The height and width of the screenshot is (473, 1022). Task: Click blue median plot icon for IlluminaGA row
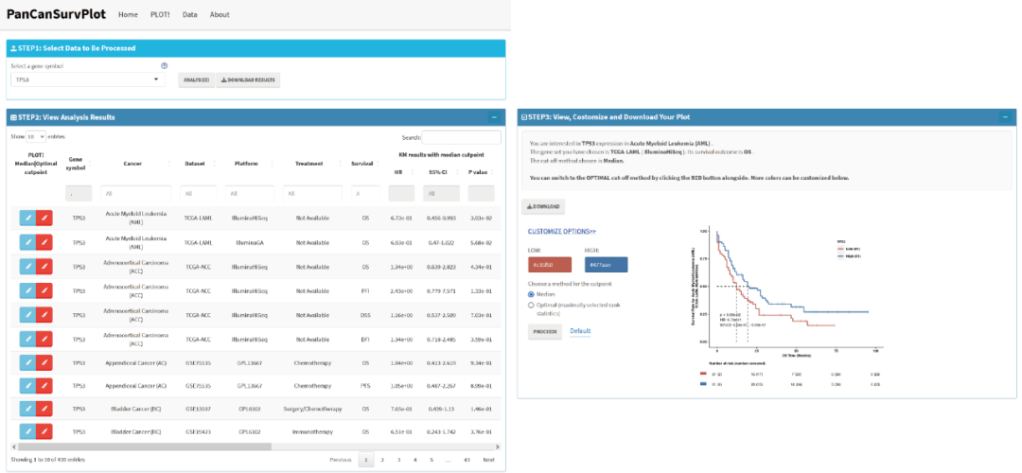coord(27,242)
